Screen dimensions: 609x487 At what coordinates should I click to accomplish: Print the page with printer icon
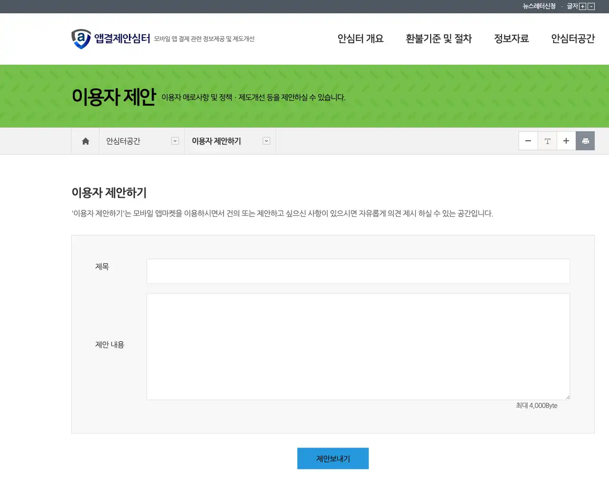[x=585, y=141]
